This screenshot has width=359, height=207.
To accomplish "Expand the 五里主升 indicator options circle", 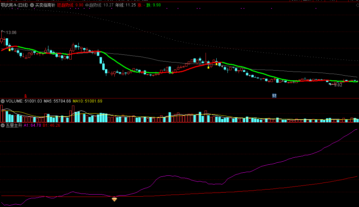I will pos(3,125).
